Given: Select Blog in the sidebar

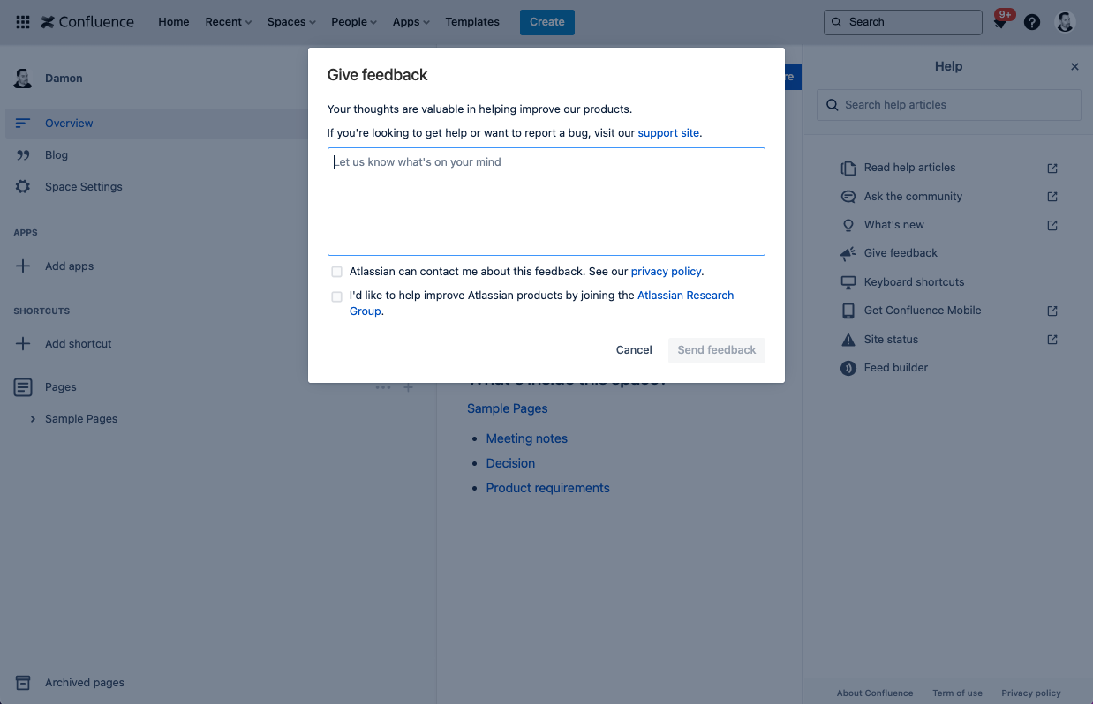Looking at the screenshot, I should (x=57, y=155).
